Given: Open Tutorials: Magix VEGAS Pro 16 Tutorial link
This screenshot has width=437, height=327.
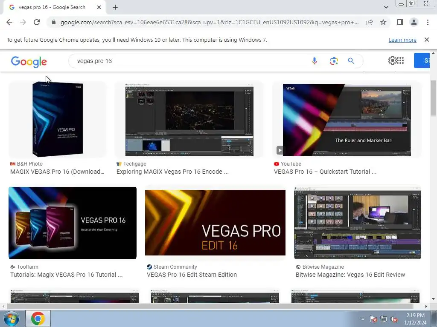Looking at the screenshot, I should pos(66,275).
